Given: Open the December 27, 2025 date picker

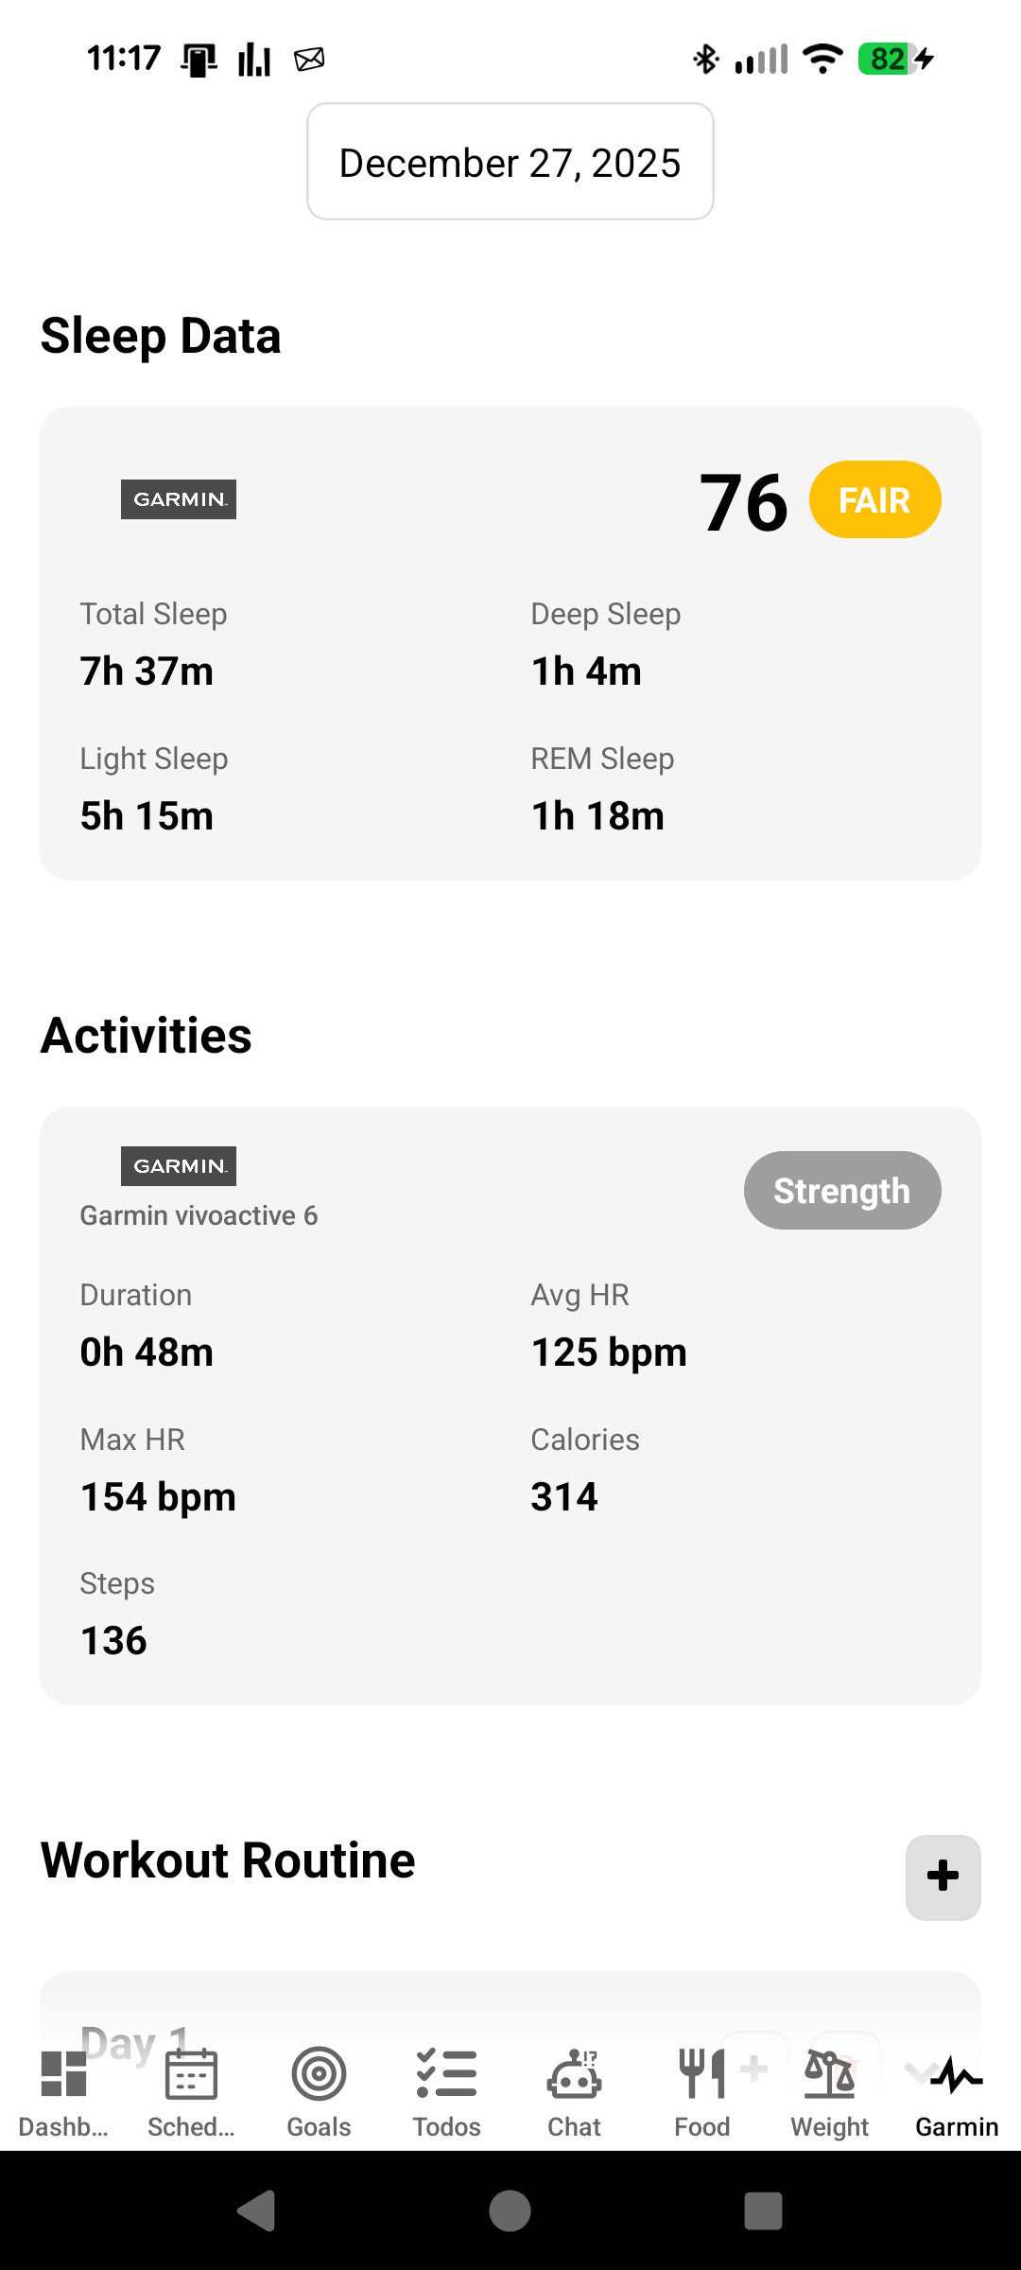Looking at the screenshot, I should pos(510,162).
